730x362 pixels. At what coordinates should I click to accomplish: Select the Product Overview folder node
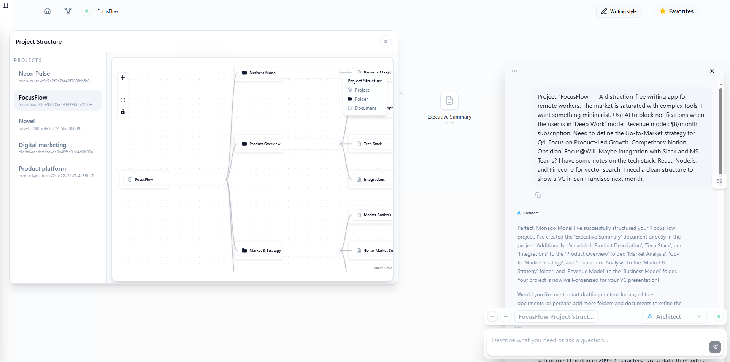point(288,144)
